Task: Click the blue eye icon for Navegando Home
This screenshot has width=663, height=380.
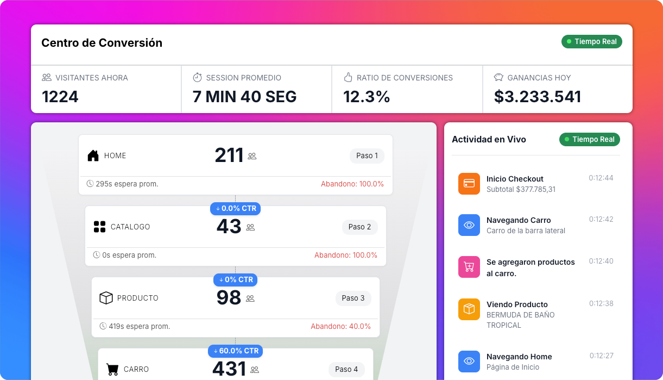Action: [x=469, y=362]
